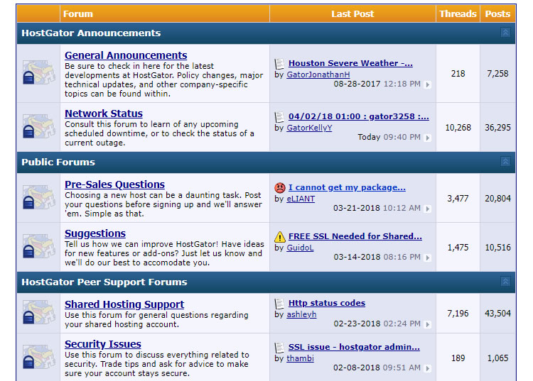The height and width of the screenshot is (381, 533).
Task: Click the Pre-Sales Questions forum status icon
Action: pyautogui.click(x=38, y=197)
